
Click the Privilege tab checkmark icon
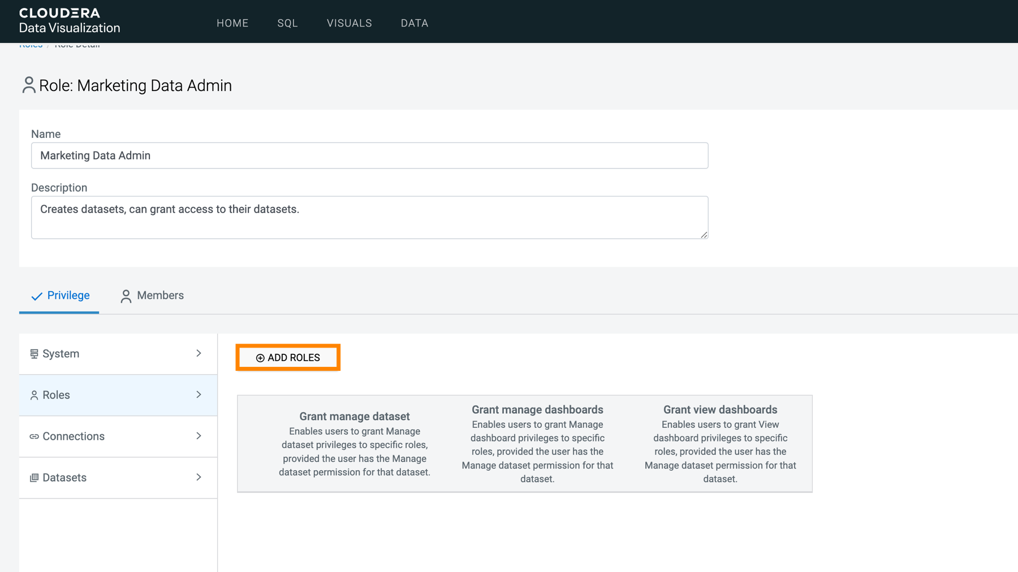[x=37, y=296]
